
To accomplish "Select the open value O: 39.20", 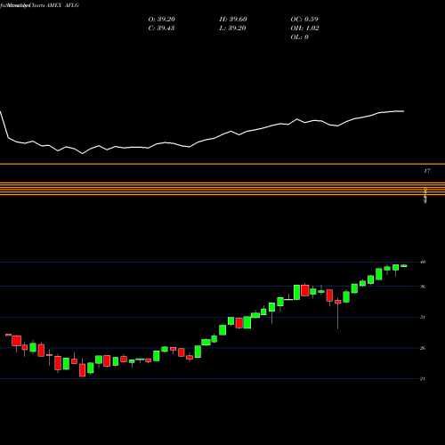I will [162, 20].
